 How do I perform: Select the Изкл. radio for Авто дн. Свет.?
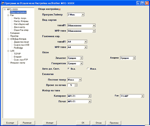coord(88,69)
